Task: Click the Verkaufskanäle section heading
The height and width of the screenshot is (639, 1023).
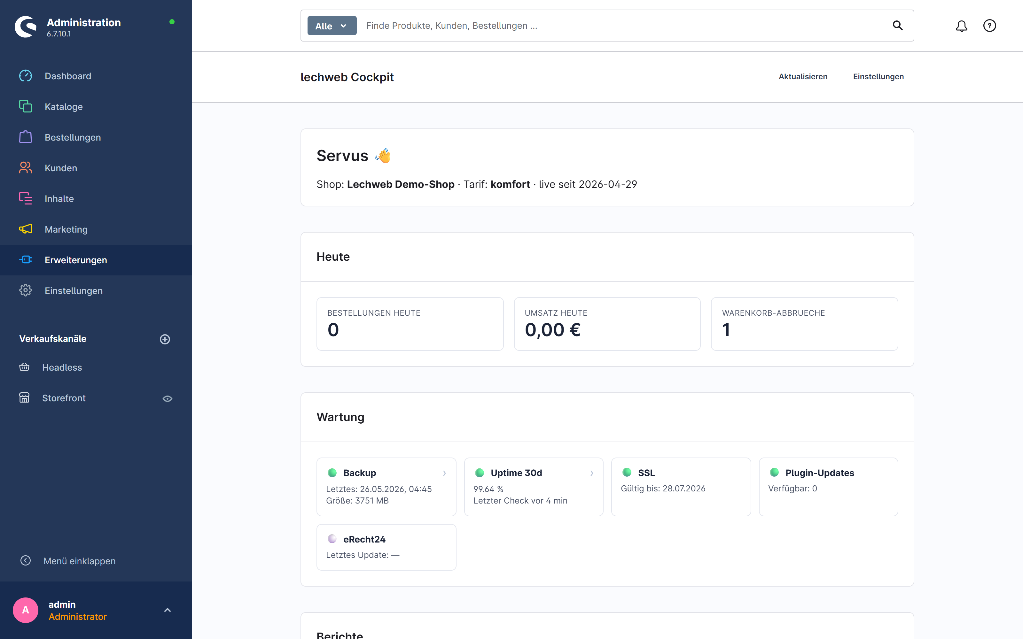Action: 53,339
